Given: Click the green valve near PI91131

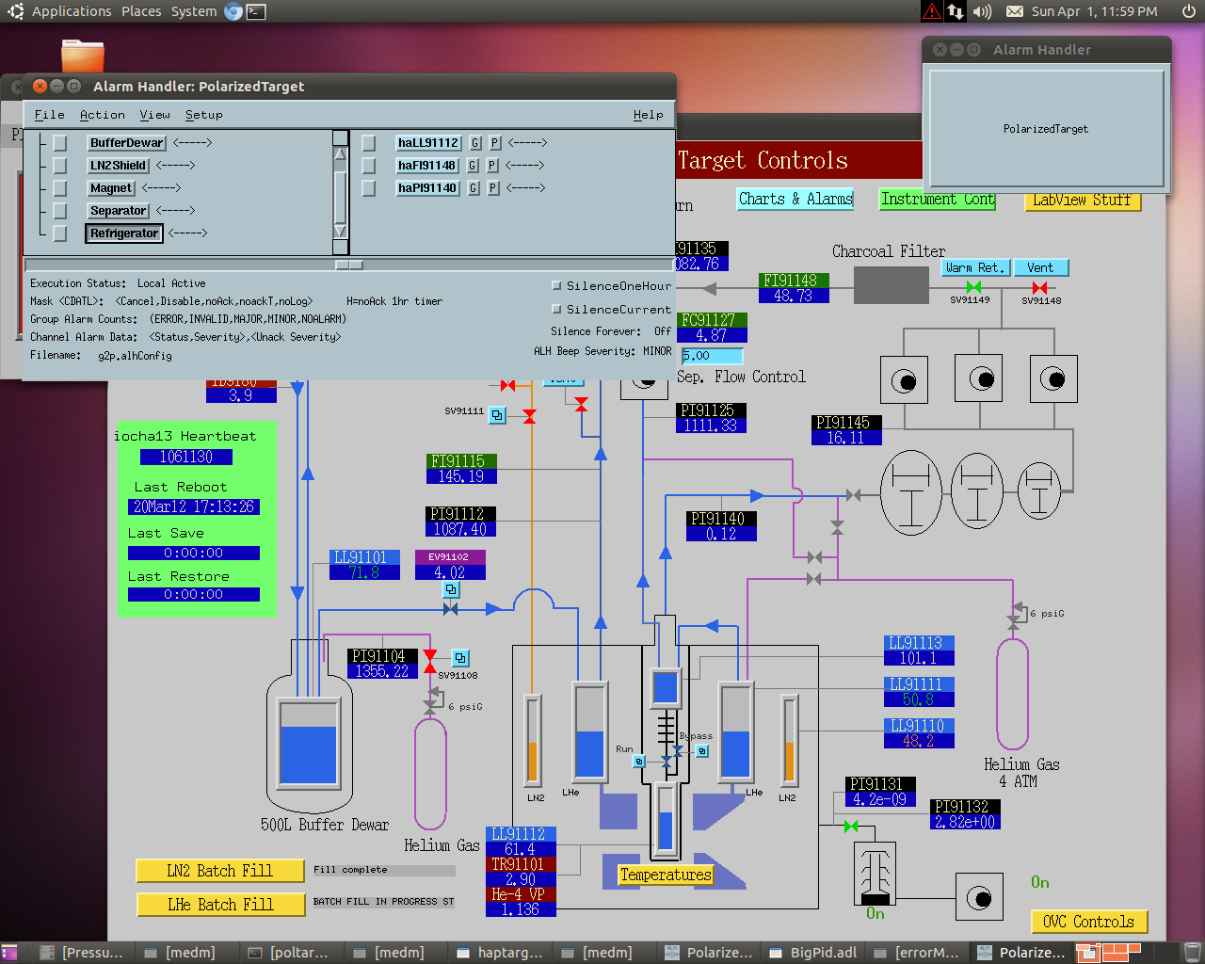Looking at the screenshot, I should point(851,826).
